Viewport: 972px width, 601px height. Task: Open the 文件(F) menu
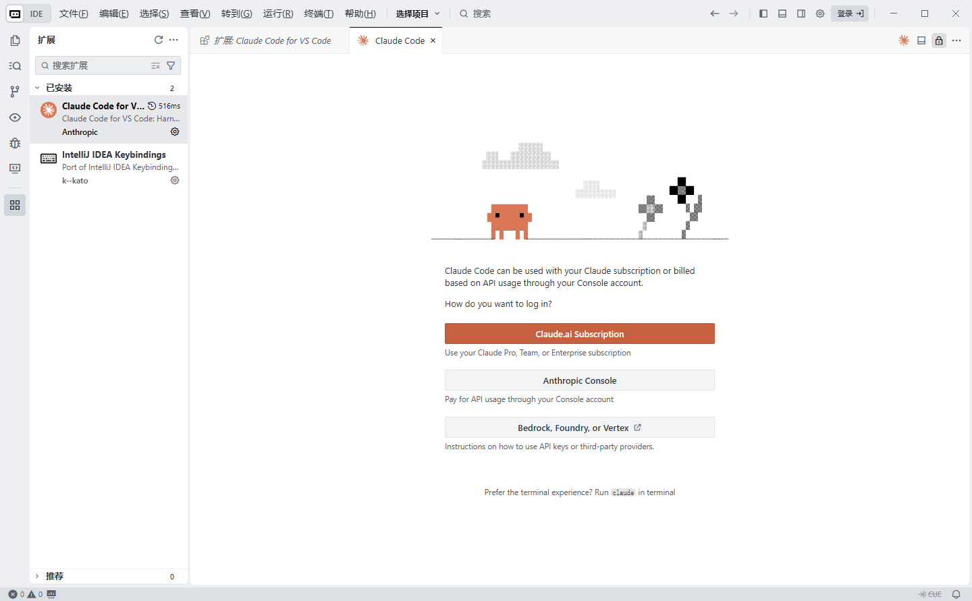pos(74,13)
